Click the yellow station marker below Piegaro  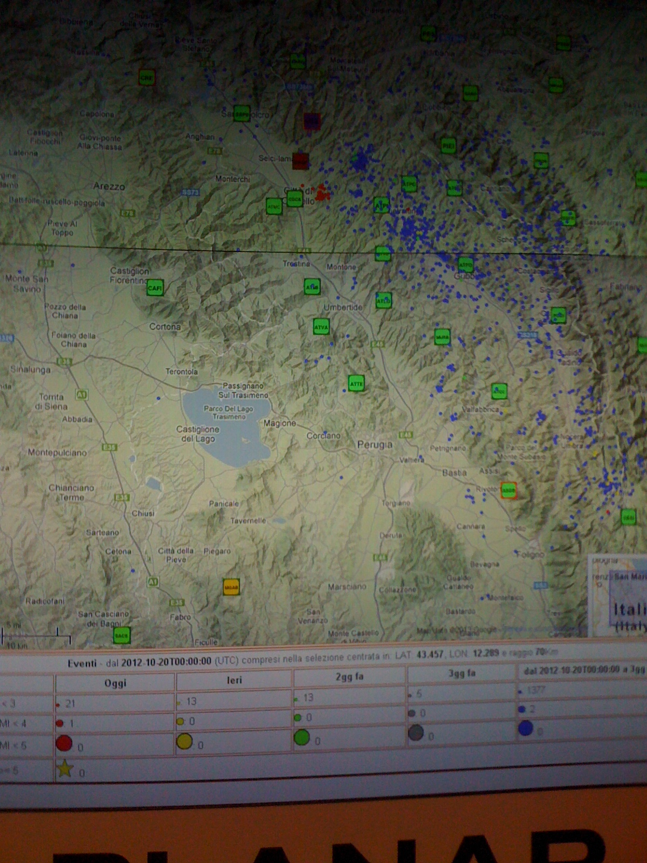click(x=231, y=587)
